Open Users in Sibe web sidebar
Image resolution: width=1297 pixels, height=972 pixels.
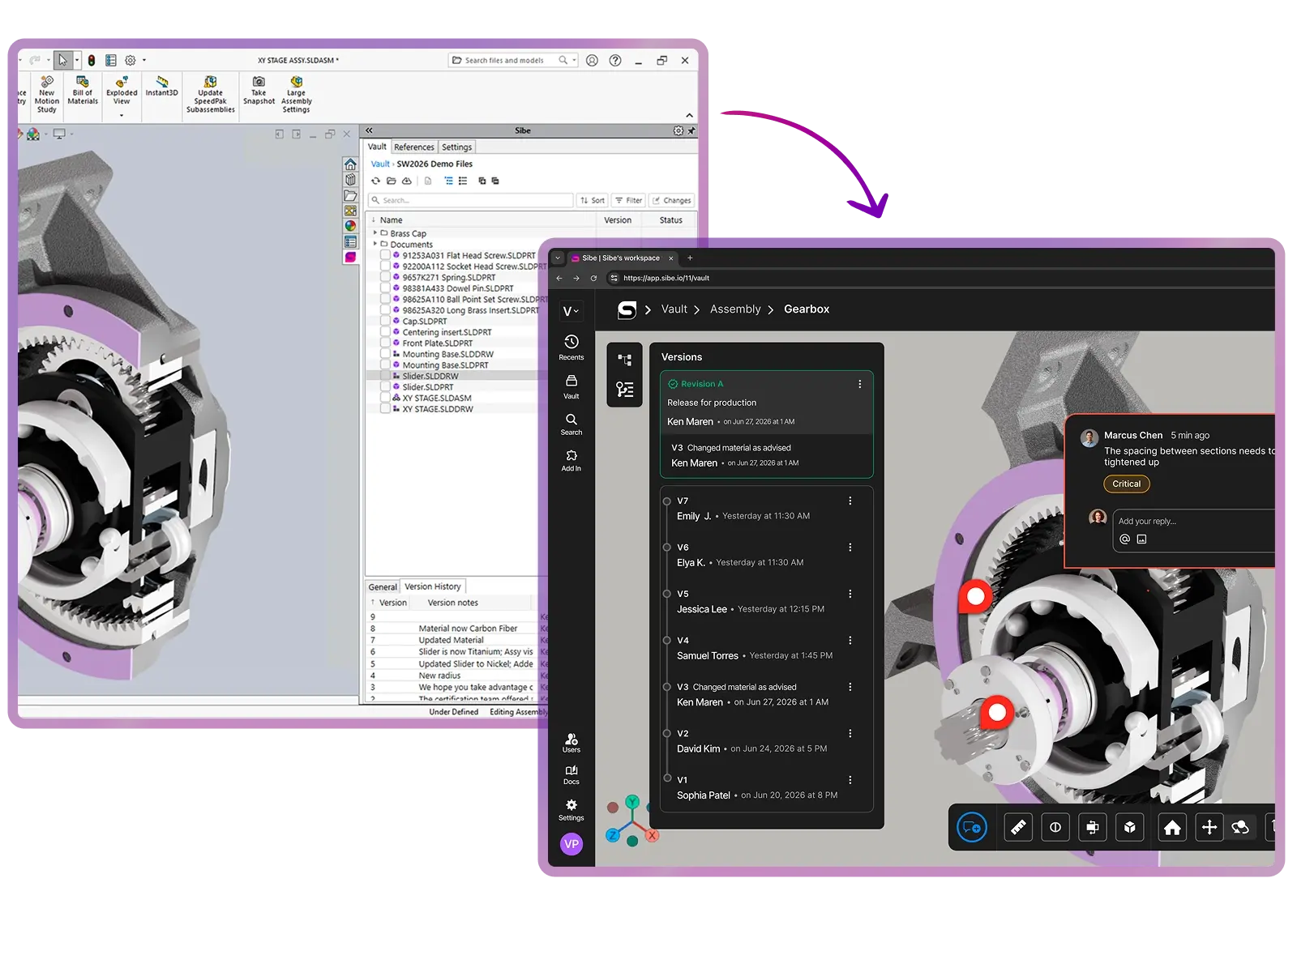pos(571,742)
